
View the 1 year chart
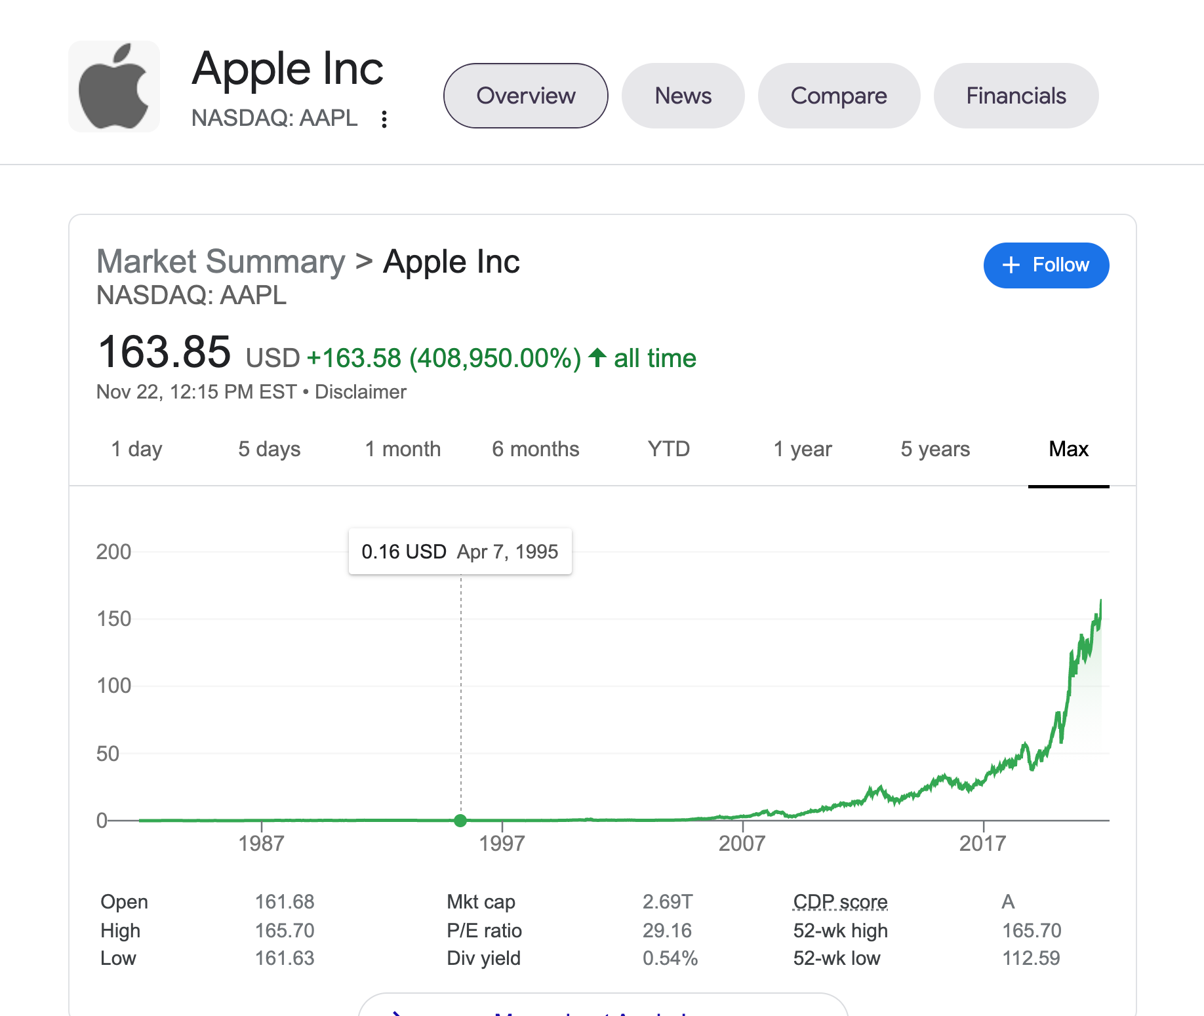click(x=803, y=449)
